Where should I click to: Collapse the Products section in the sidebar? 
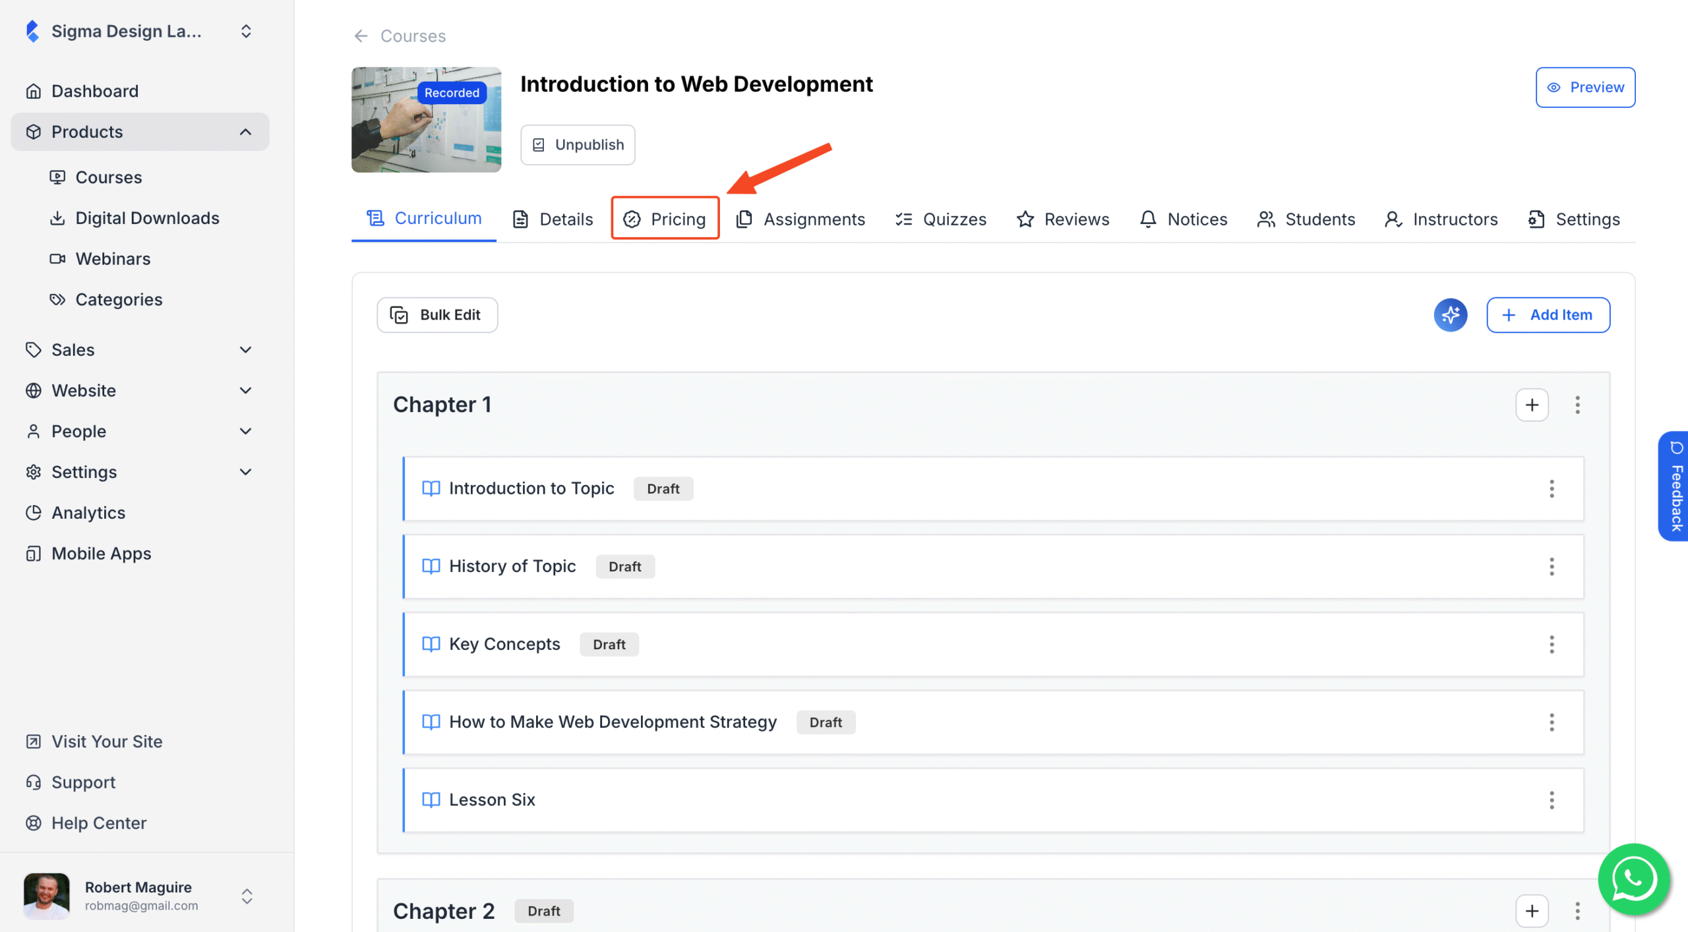[245, 131]
